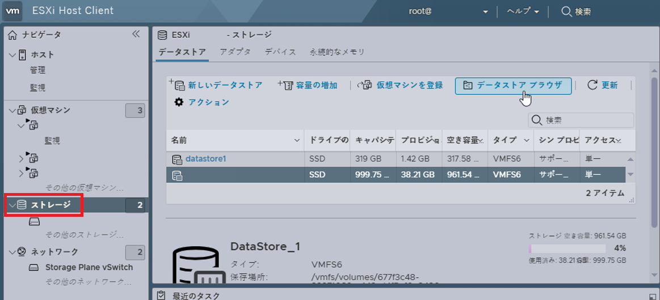Image resolution: width=660 pixels, height=300 pixels.
Task: Open the Help (ヘルプ) dropdown
Action: click(x=523, y=11)
